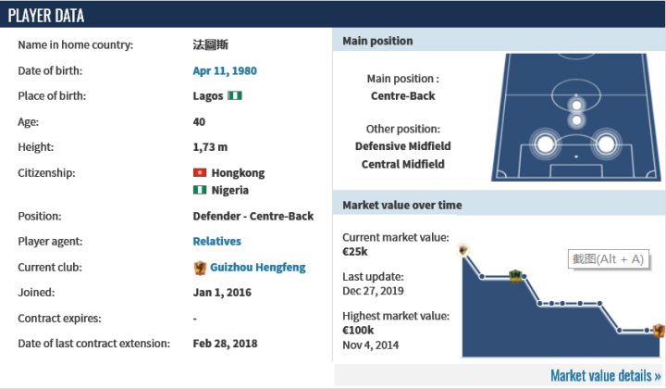Go to the Guizhou Hengfeng club page
The image size is (666, 389).
point(257,268)
